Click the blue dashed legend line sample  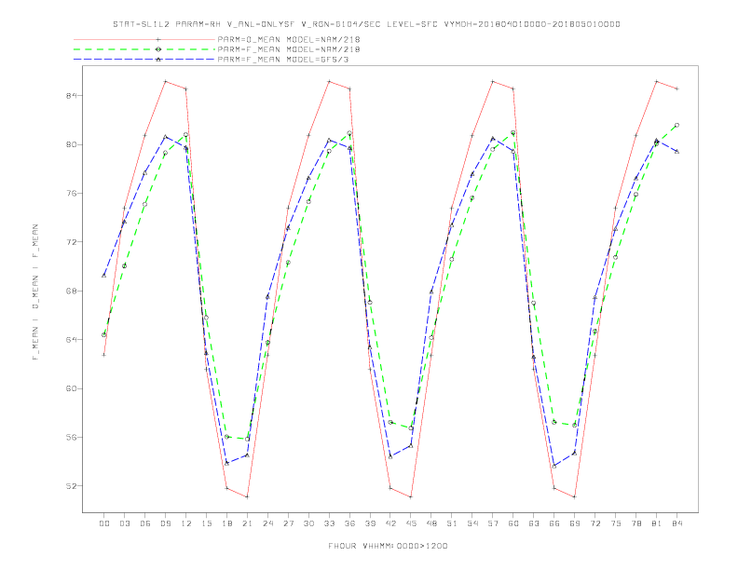[144, 60]
